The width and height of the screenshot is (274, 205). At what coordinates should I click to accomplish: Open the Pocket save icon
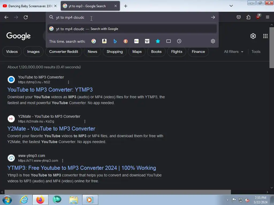pyautogui.click(x=239, y=17)
